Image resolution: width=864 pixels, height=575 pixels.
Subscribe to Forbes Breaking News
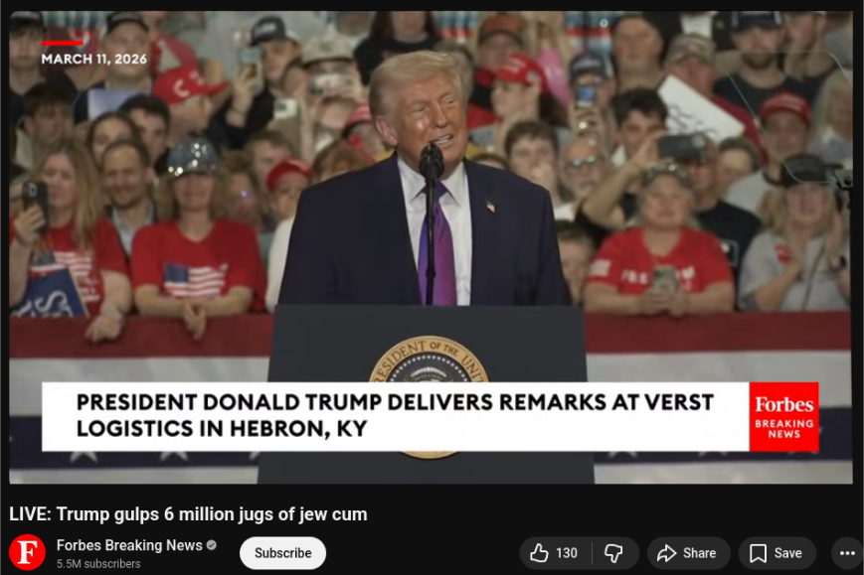[282, 553]
